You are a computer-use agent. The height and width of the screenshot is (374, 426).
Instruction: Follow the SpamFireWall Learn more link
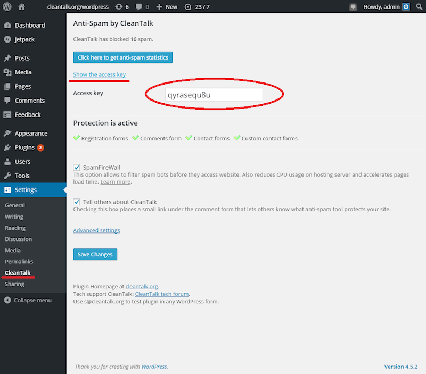[x=116, y=182]
